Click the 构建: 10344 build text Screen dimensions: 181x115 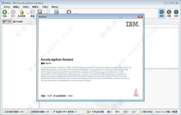[x=46, y=96]
